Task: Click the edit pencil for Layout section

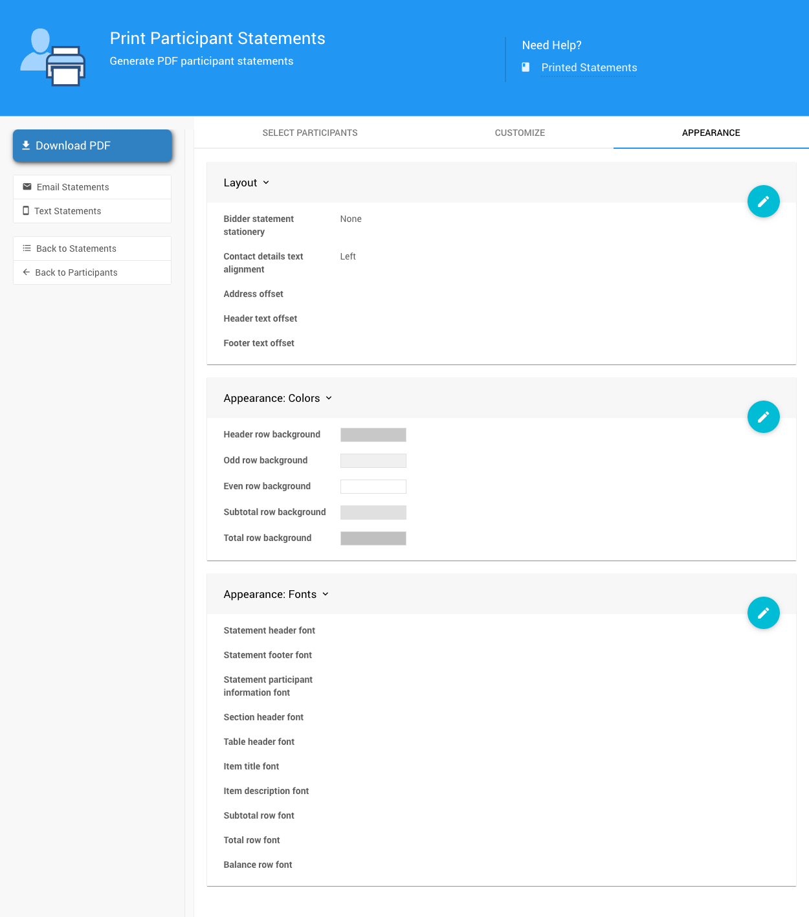Action: click(x=763, y=201)
